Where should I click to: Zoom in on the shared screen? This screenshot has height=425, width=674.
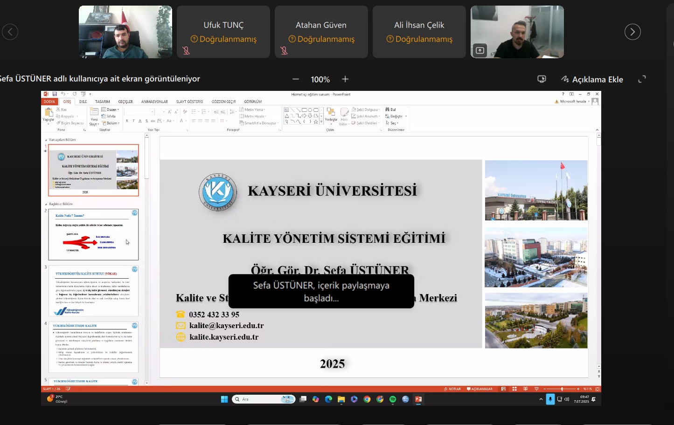(x=345, y=79)
